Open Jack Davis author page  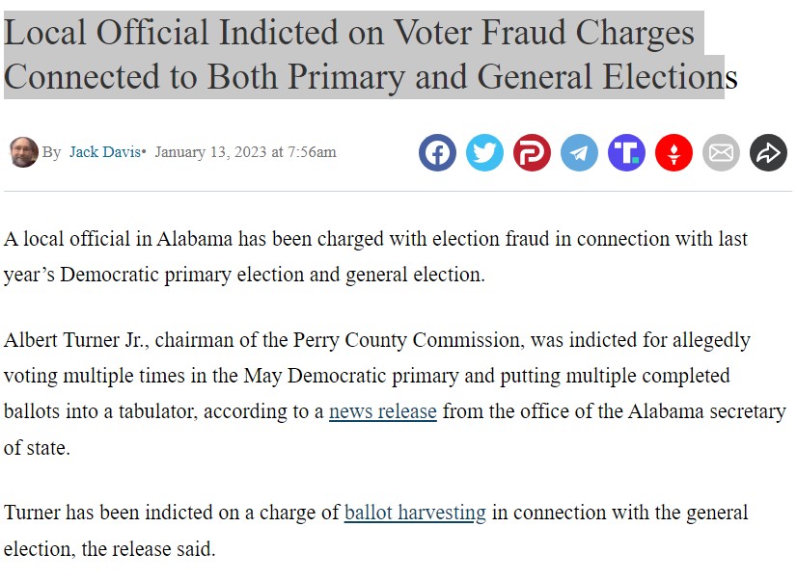click(x=105, y=151)
